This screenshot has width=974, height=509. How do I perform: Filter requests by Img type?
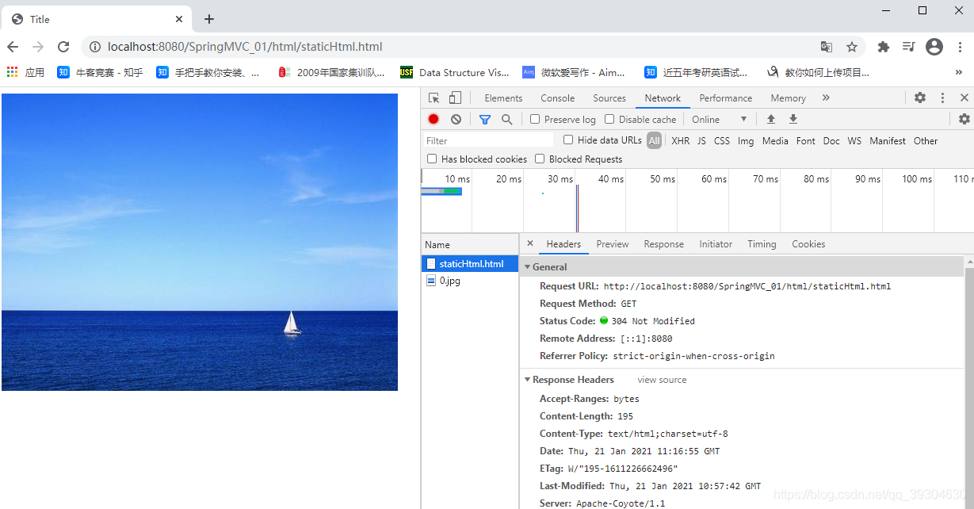(745, 140)
